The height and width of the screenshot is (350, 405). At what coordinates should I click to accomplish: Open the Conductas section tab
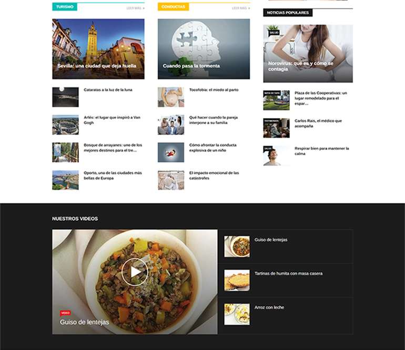tap(173, 7)
